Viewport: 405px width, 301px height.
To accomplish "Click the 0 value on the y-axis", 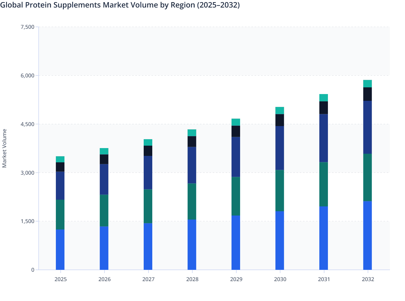I will coord(33,270).
